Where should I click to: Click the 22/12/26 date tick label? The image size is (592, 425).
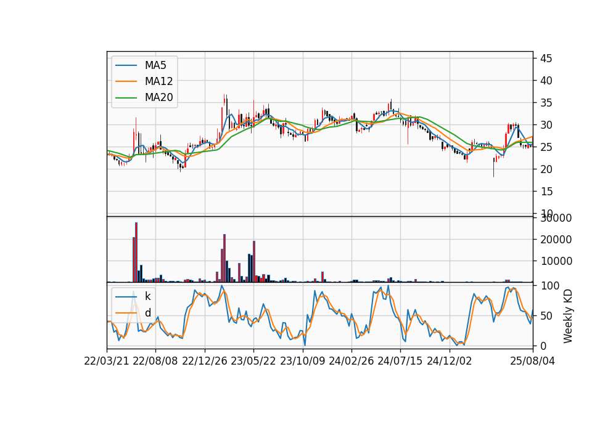205,361
